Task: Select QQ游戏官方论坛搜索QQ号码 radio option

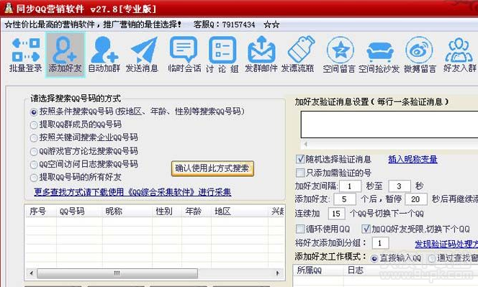Action: (34, 152)
